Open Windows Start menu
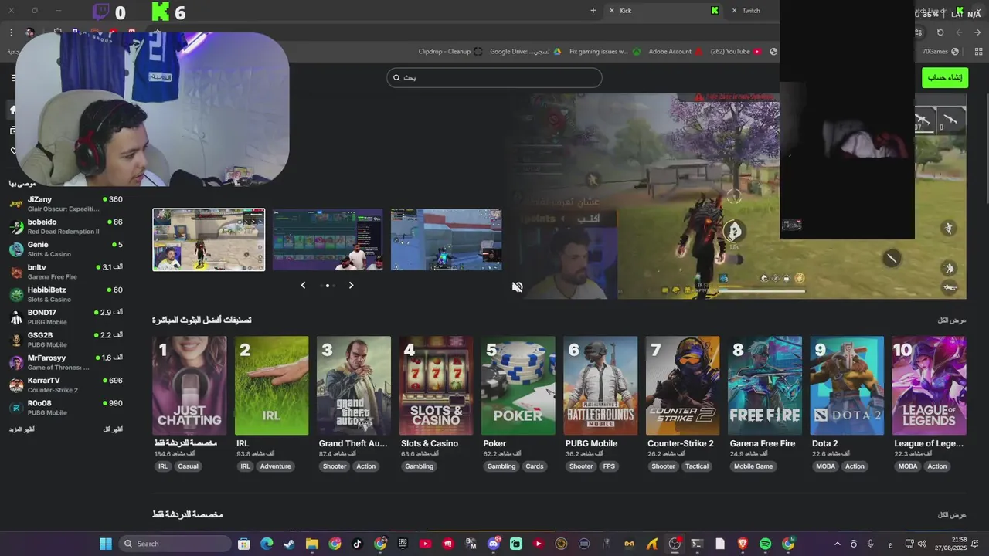 point(106,544)
